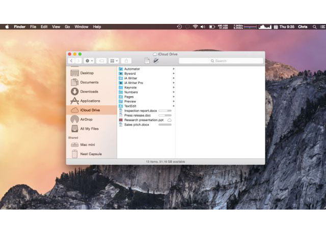Click the Share toolbar button

pyautogui.click(x=126, y=61)
